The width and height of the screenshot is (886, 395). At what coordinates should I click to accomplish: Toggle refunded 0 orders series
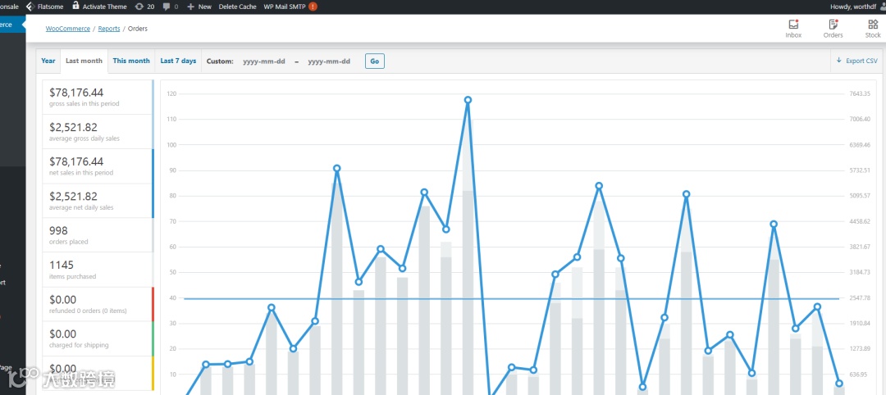(x=98, y=304)
